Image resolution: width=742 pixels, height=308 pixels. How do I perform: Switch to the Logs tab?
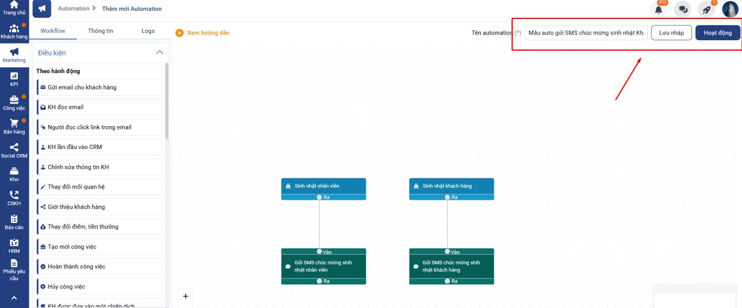(148, 31)
